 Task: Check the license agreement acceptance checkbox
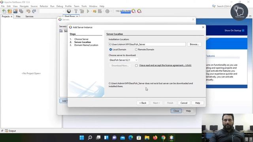[x=136, y=65]
